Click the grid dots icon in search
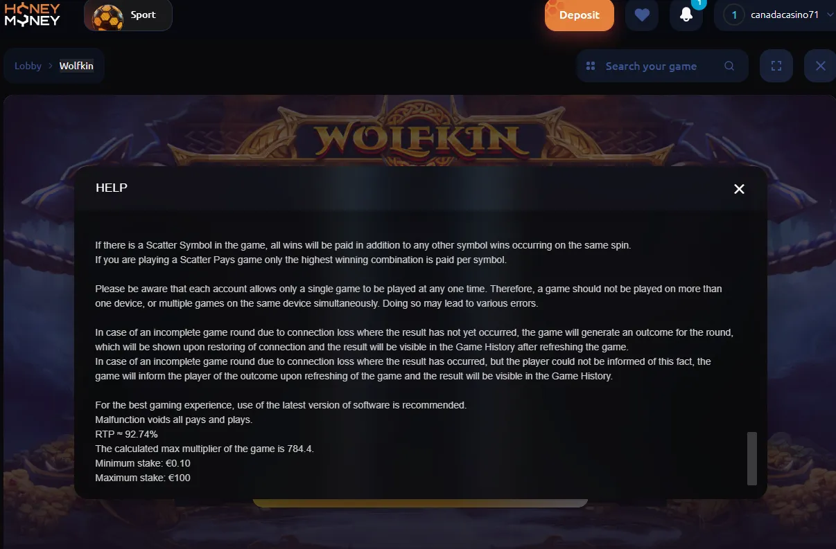Screen dimensions: 836x549 [591, 66]
